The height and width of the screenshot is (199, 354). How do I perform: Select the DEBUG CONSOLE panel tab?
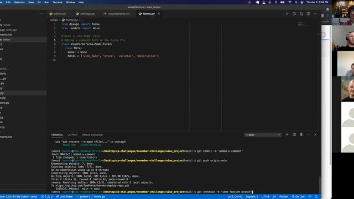[92, 135]
